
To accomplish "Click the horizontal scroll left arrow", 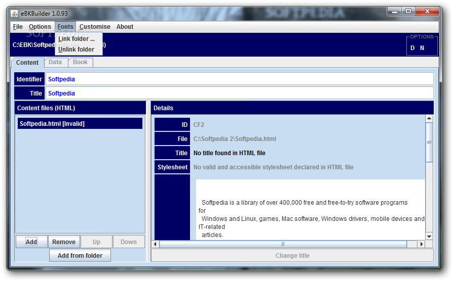I will 155,245.
